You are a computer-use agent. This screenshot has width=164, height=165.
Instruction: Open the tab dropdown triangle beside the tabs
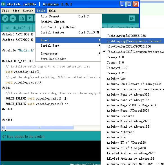pos(132,27)
